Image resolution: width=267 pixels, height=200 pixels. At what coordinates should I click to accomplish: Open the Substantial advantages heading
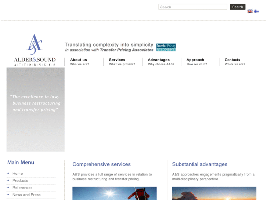pos(199,164)
